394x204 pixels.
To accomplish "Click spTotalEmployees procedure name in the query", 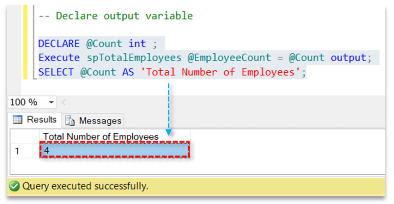I will (134, 58).
